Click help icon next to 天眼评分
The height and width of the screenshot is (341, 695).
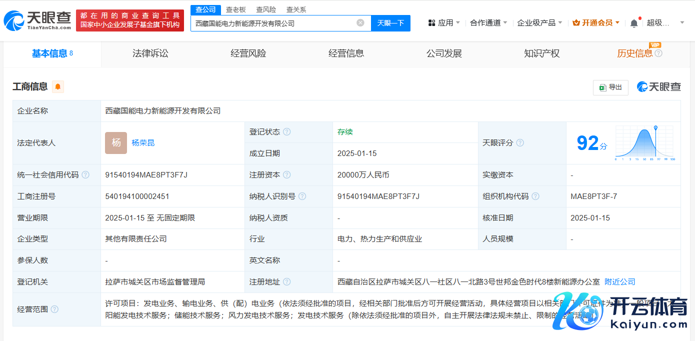pos(520,143)
